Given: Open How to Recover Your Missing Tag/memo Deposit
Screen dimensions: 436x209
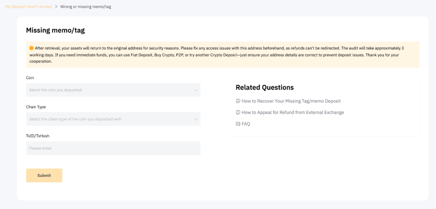Looking at the screenshot, I should point(291,101).
